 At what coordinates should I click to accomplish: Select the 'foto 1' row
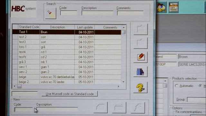click(x=67, y=47)
